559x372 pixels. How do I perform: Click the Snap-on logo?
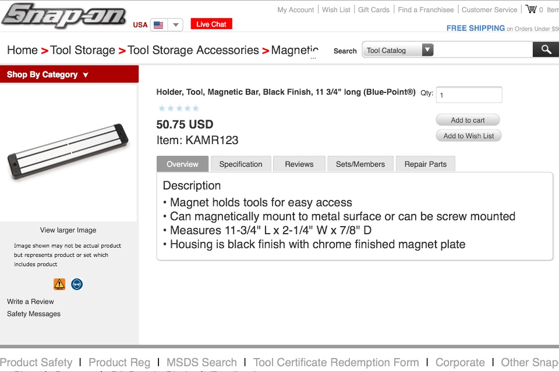click(x=63, y=15)
